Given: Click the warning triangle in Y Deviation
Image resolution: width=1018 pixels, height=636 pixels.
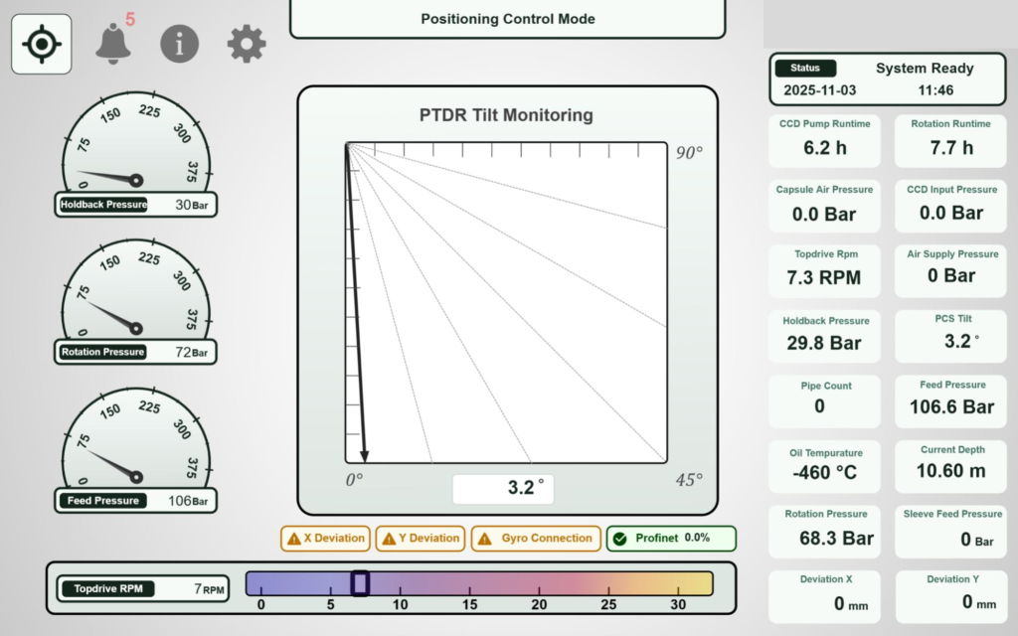Looking at the screenshot, I should 389,539.
